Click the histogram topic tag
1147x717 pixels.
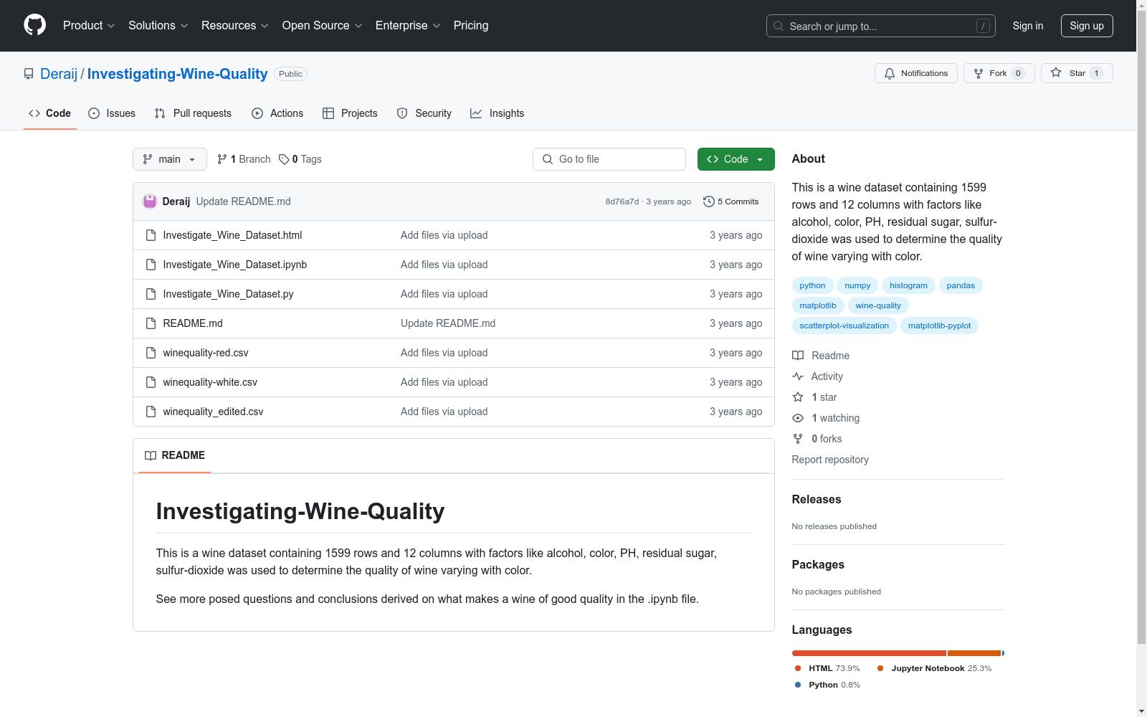pos(908,285)
